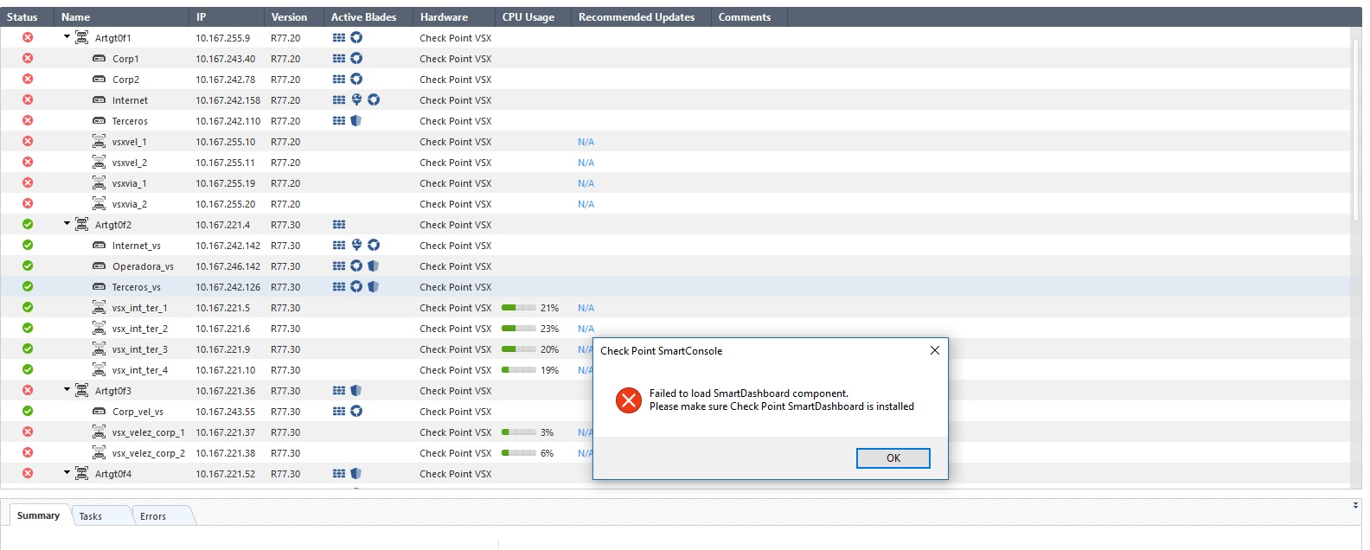This screenshot has height=550, width=1370.
Task: Click the Comments column header
Action: 749,16
